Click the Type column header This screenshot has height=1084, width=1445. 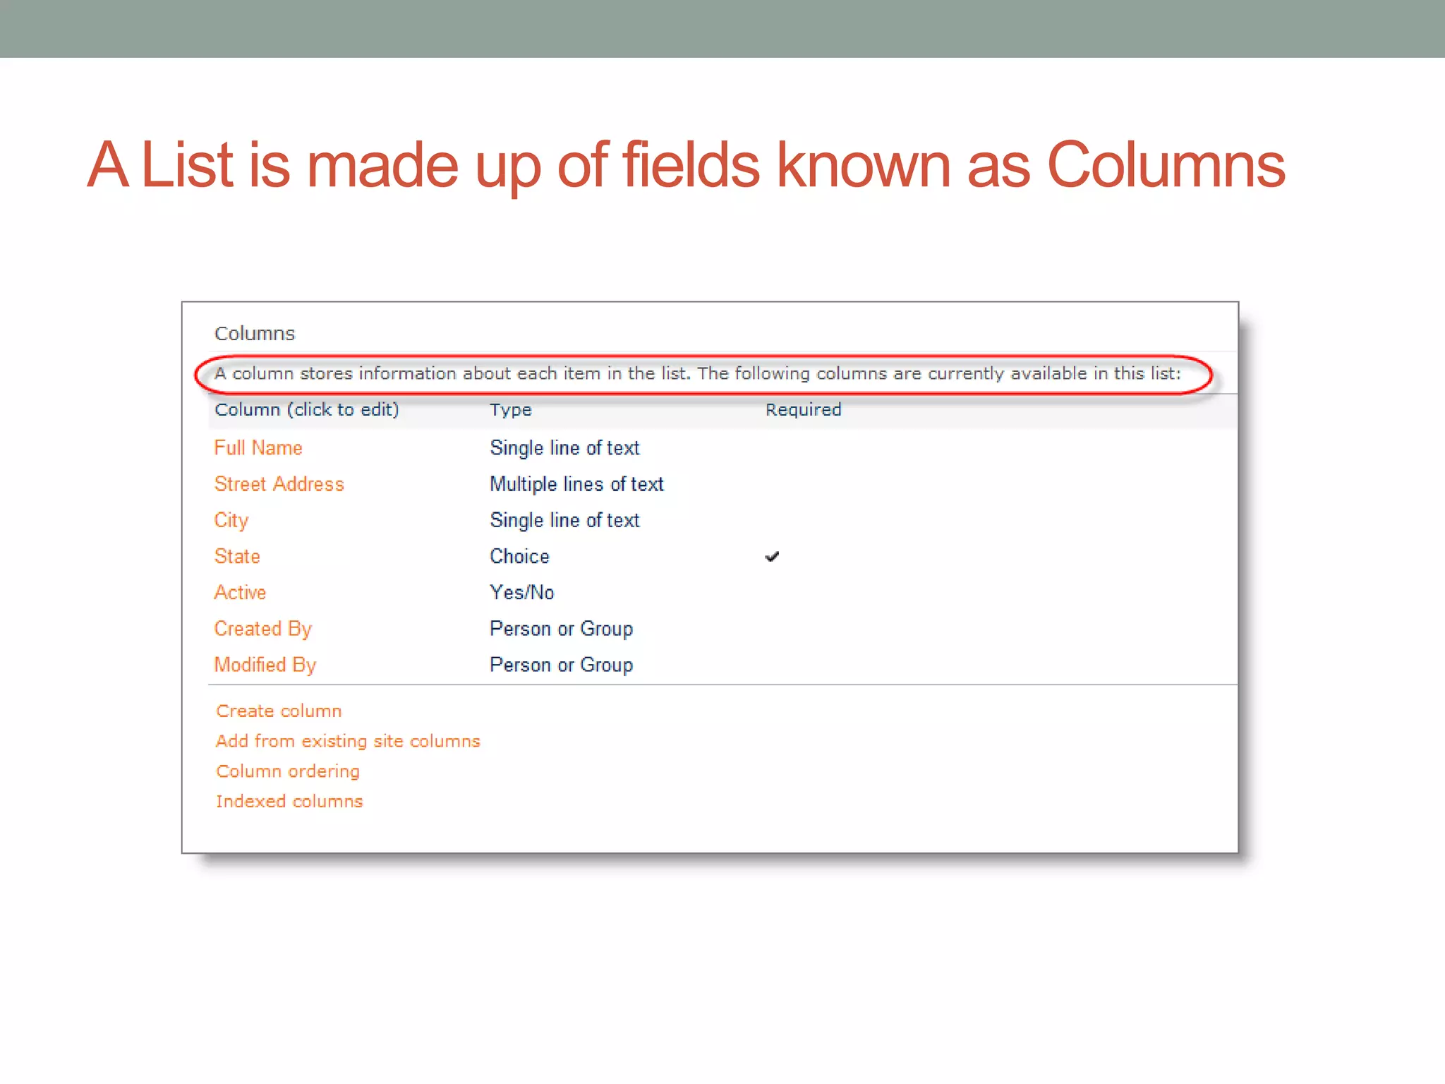511,410
